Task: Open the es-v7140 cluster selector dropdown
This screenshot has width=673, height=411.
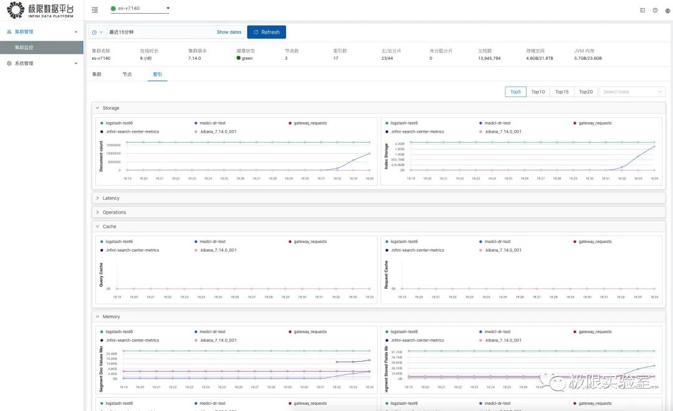Action: point(140,8)
